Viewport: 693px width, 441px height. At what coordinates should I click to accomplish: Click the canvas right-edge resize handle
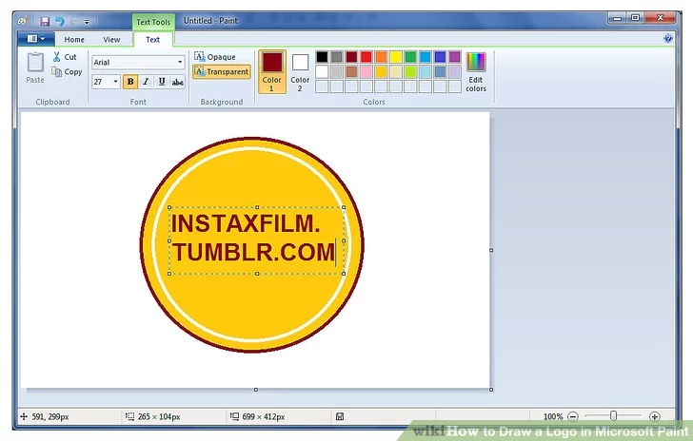[491, 250]
